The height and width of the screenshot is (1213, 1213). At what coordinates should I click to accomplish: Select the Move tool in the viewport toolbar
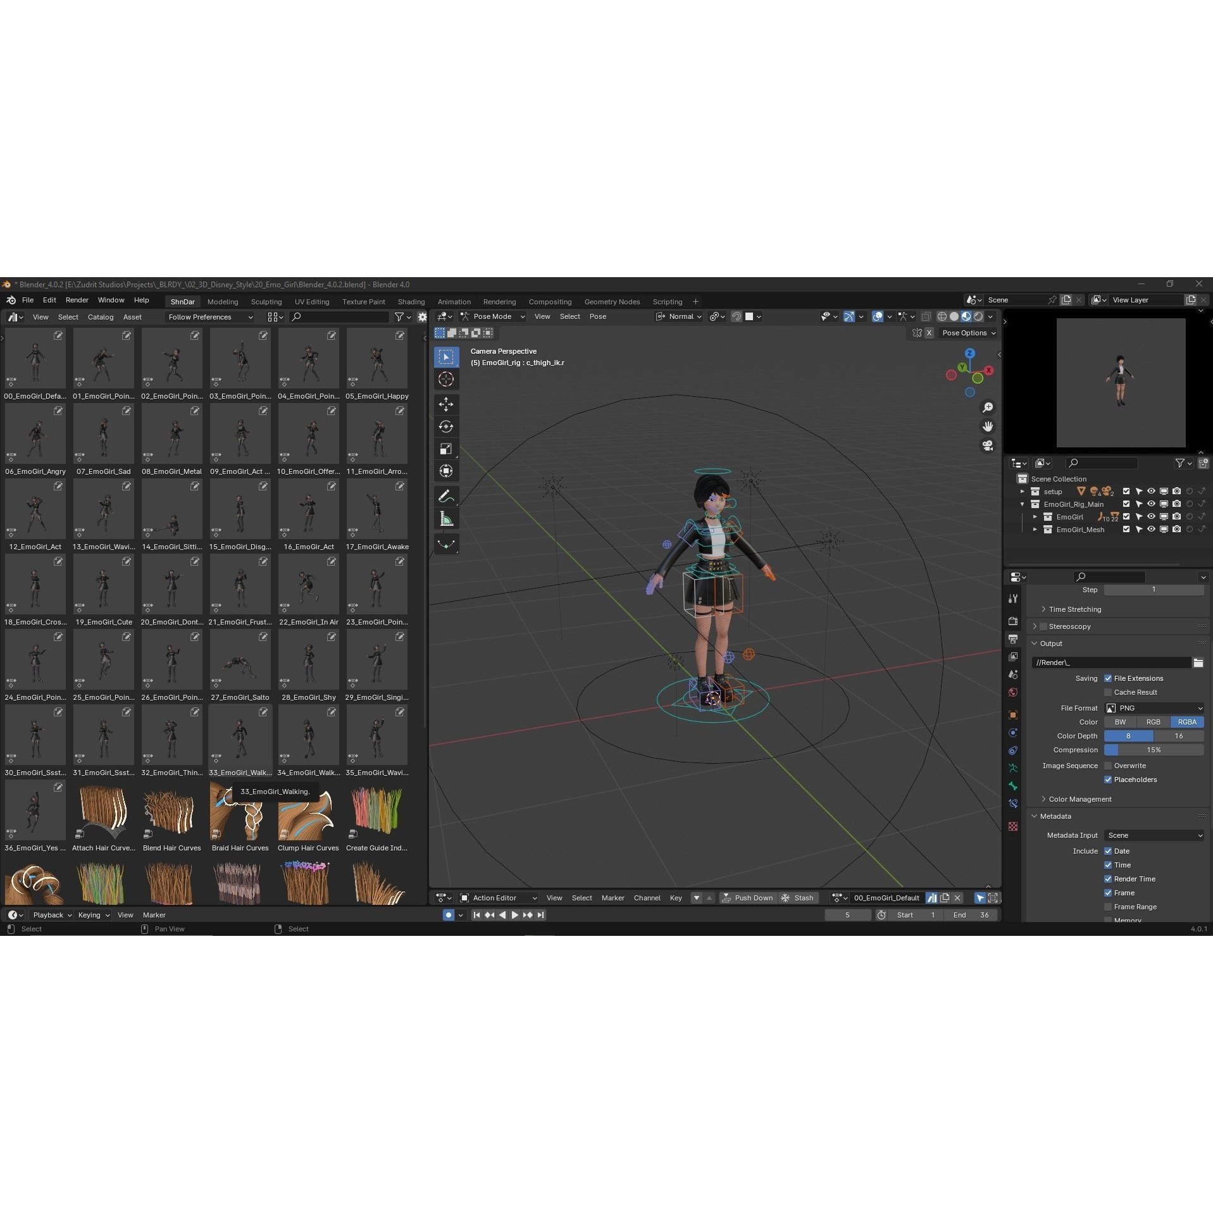tap(446, 404)
